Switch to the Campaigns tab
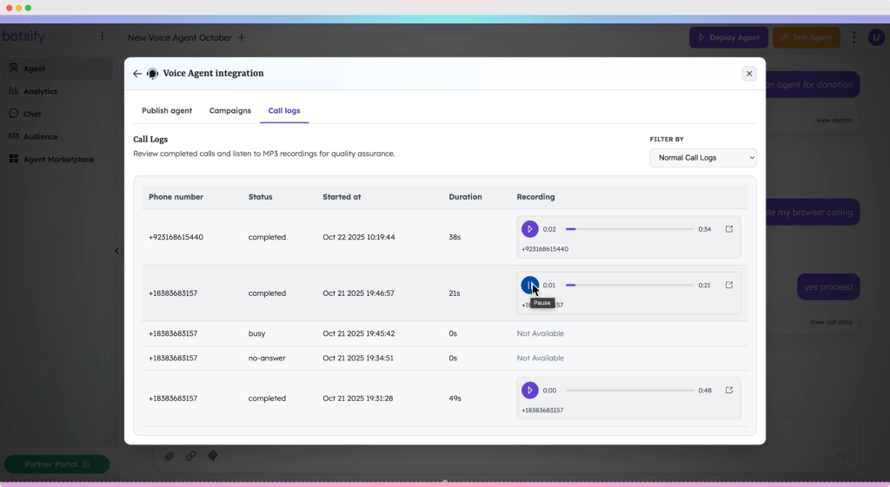The width and height of the screenshot is (890, 487). (x=229, y=110)
